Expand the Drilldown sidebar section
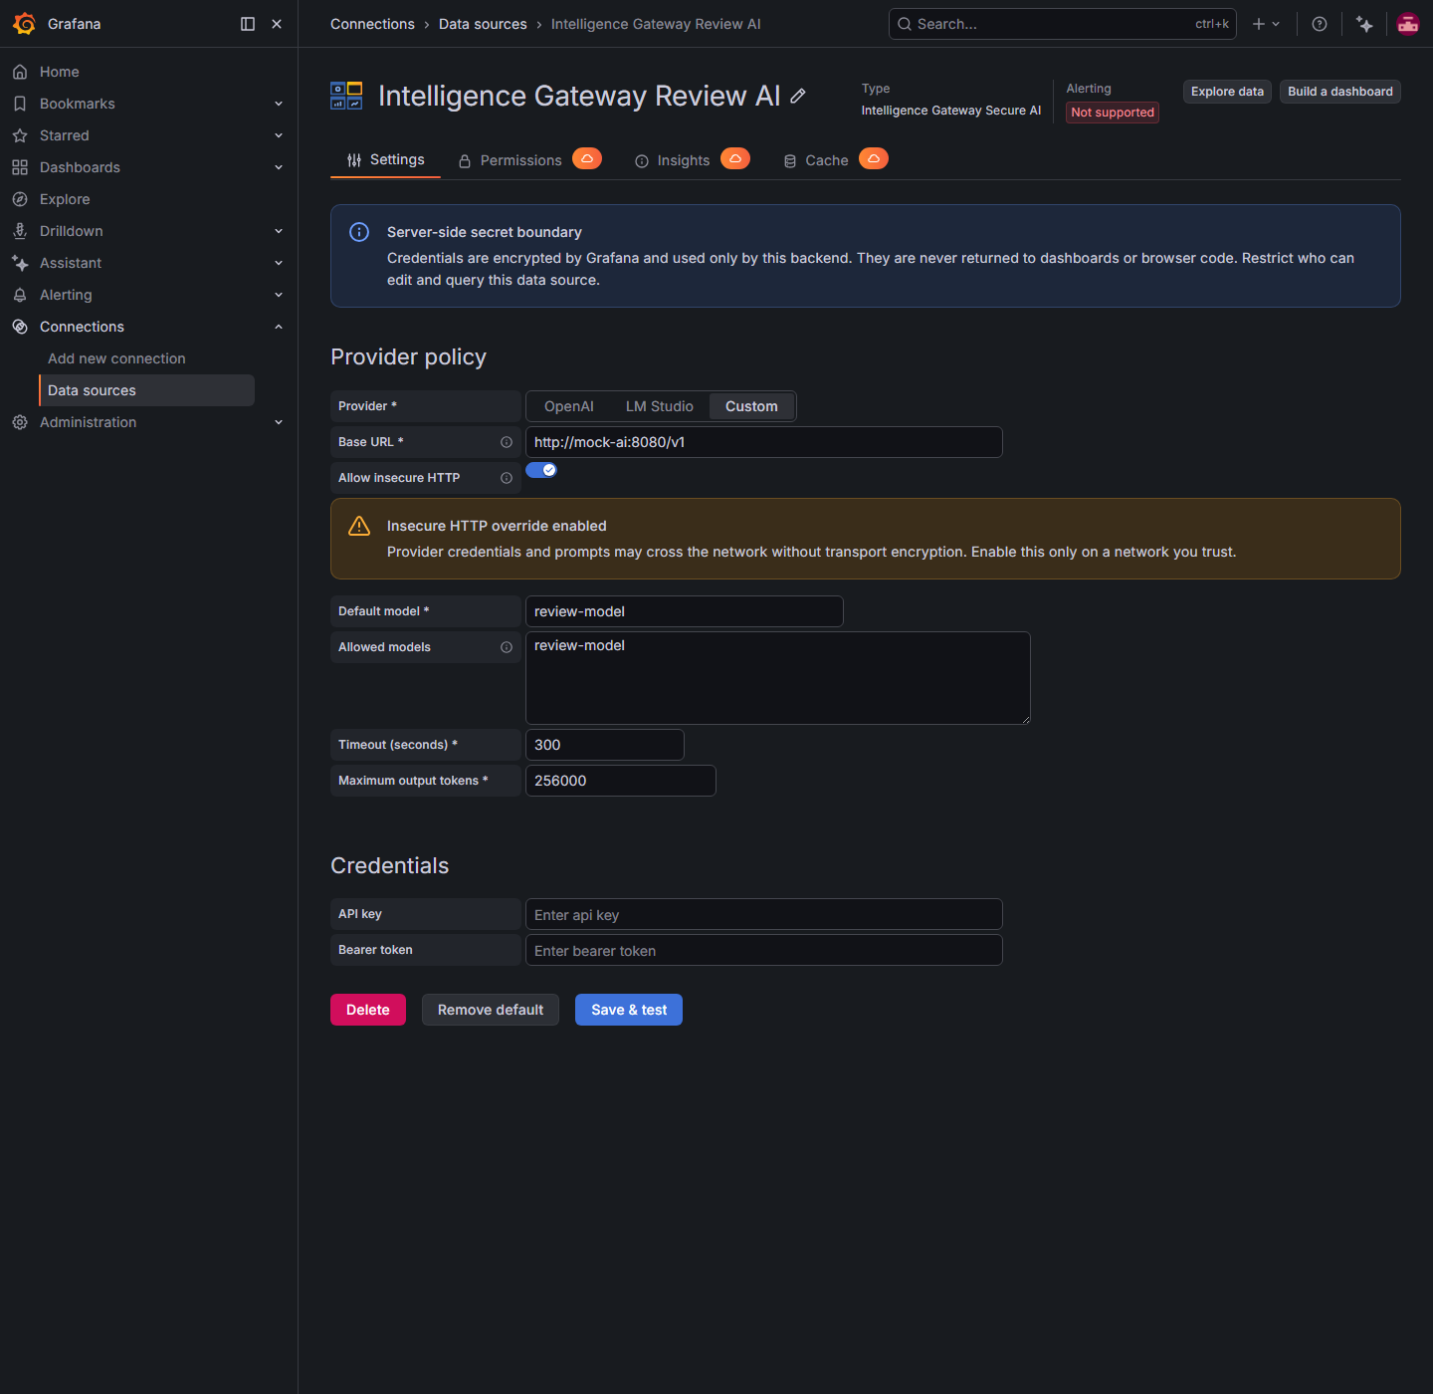This screenshot has height=1394, width=1433. click(x=279, y=231)
